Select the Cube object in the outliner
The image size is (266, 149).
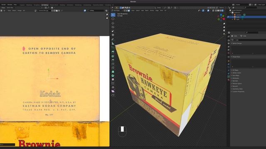tap(238, 17)
